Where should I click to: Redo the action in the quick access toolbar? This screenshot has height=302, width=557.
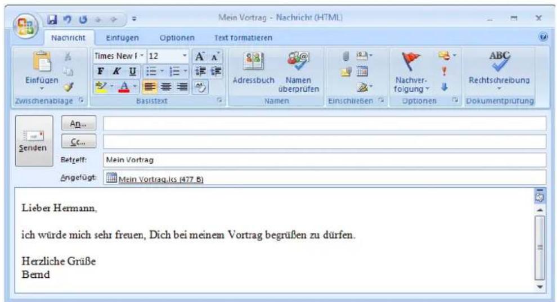click(x=83, y=19)
